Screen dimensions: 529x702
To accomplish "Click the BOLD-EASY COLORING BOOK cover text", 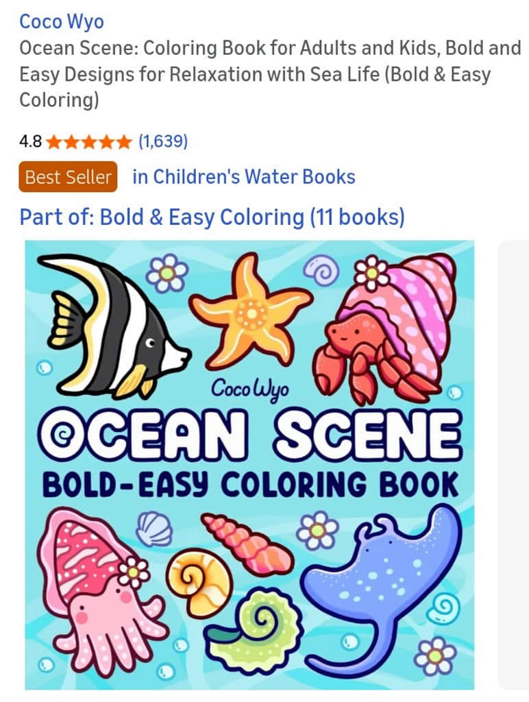I will pyautogui.click(x=249, y=485).
